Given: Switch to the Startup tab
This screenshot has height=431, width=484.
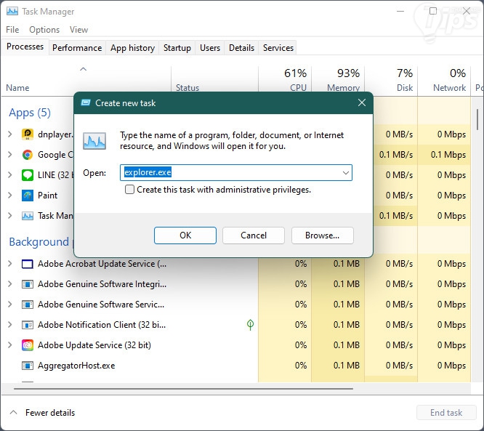Looking at the screenshot, I should pyautogui.click(x=177, y=48).
